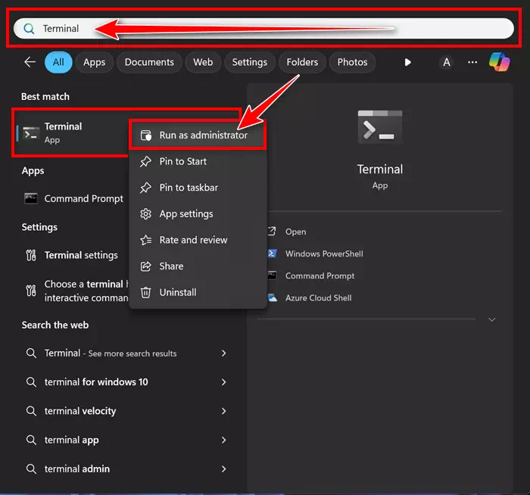Switch to the Documents filter tab
The height and width of the screenshot is (495, 530).
click(149, 62)
